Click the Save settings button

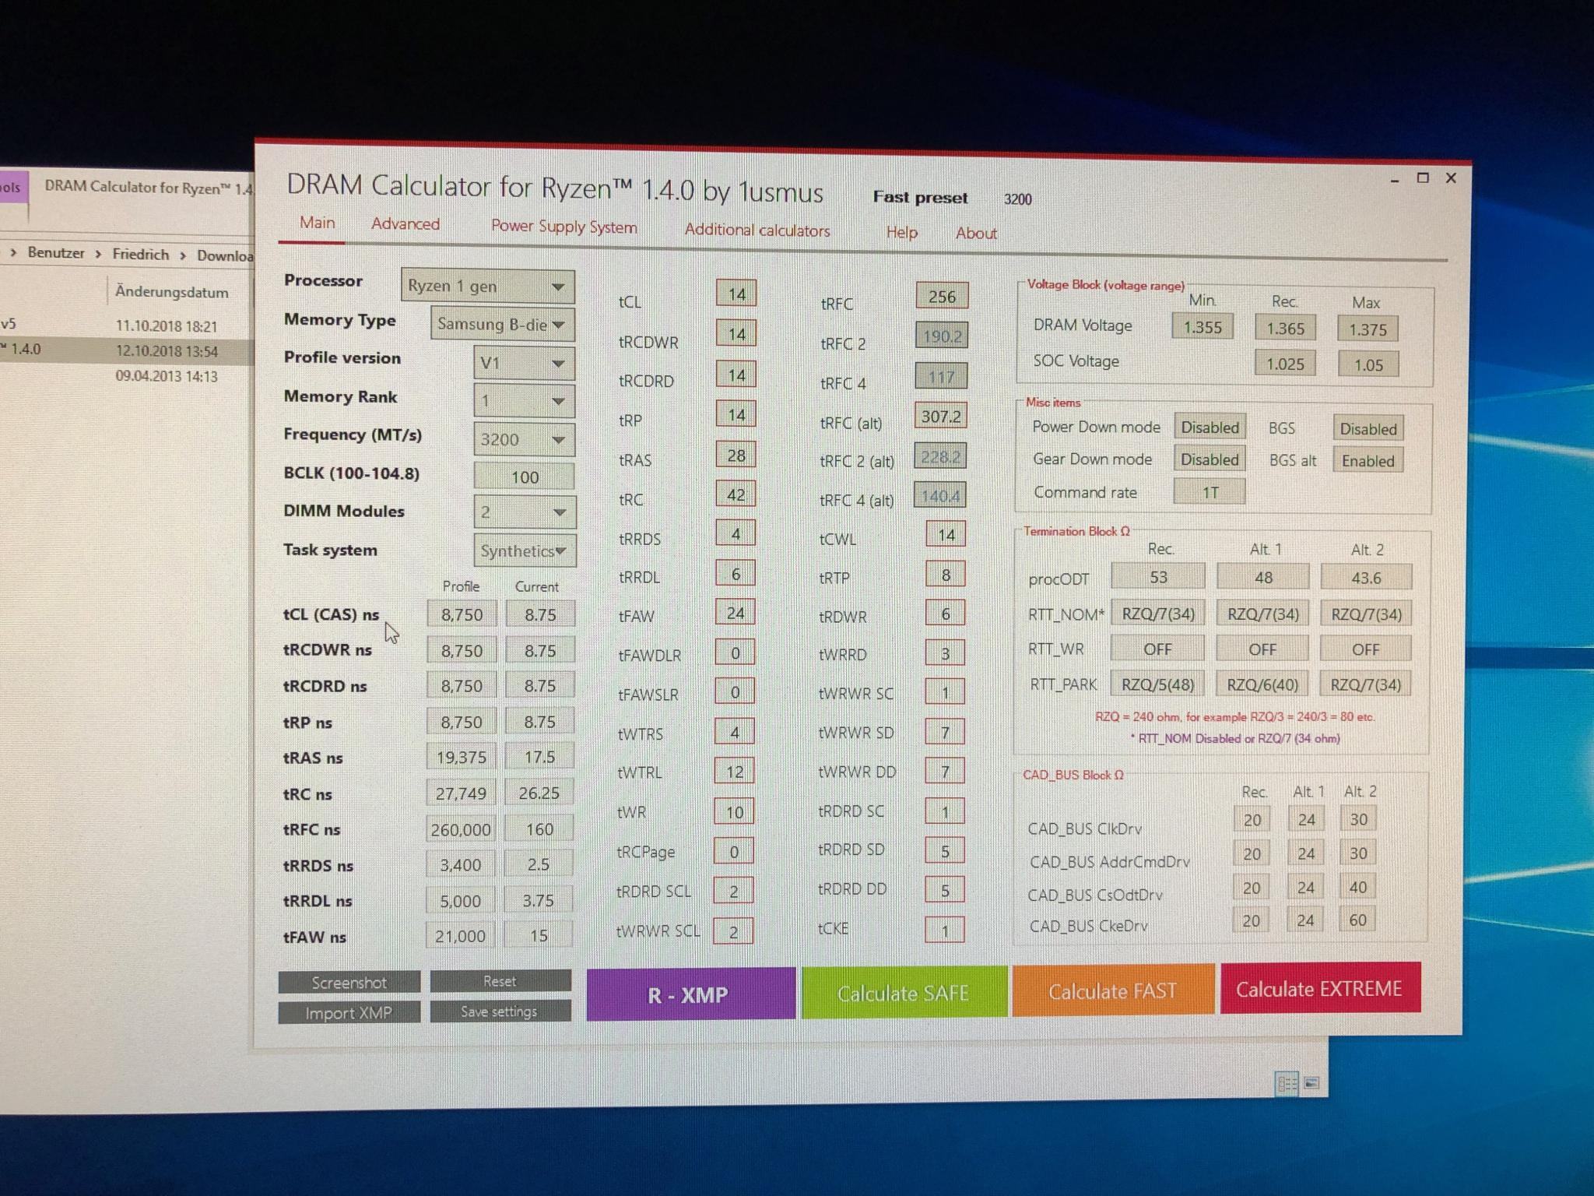point(500,1011)
